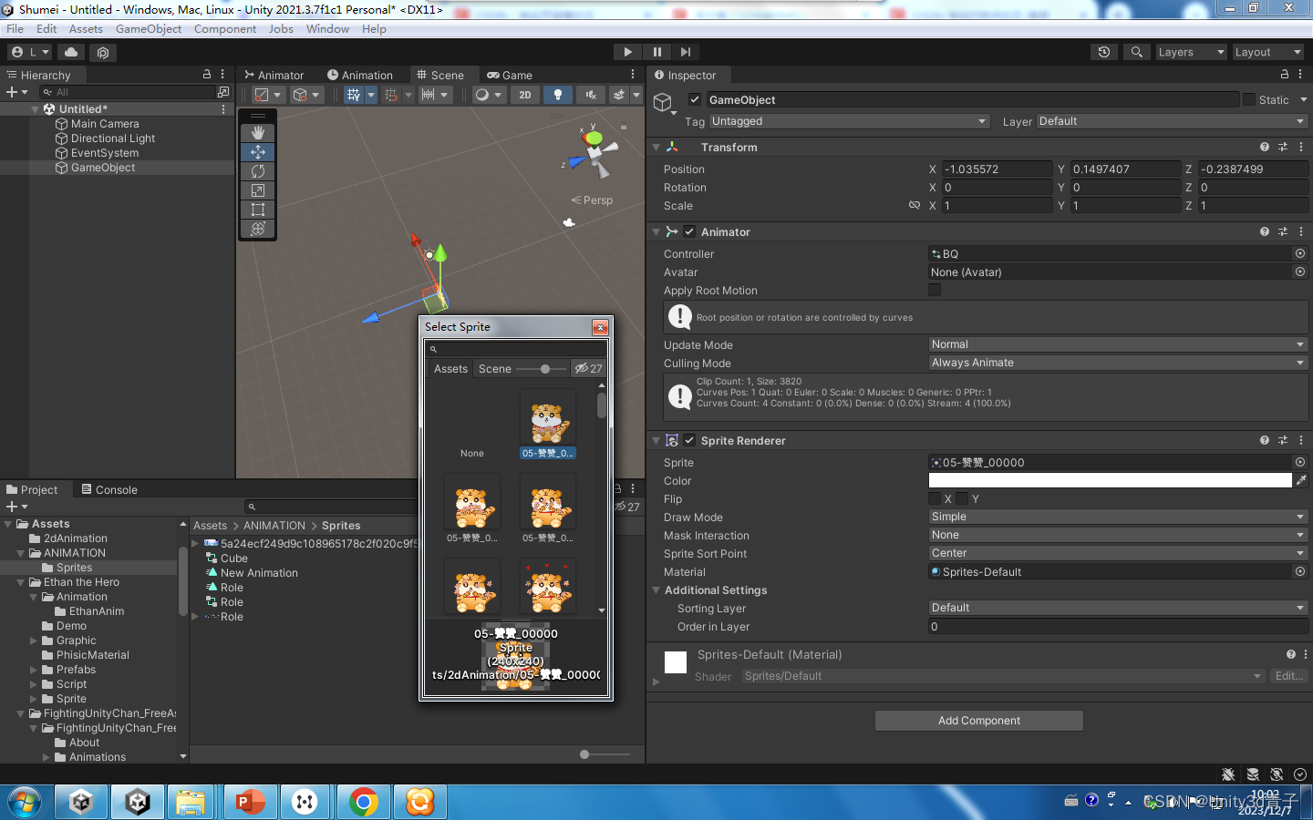This screenshot has height=820, width=1313.
Task: Click the white Color swatch field
Action: click(1110, 480)
